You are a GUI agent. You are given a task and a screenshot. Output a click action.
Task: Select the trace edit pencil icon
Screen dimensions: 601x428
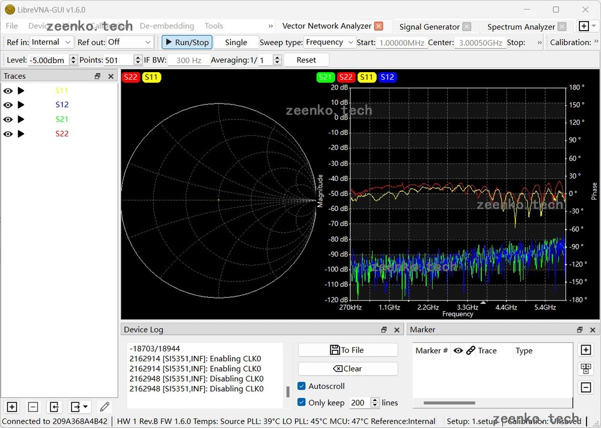coord(104,407)
